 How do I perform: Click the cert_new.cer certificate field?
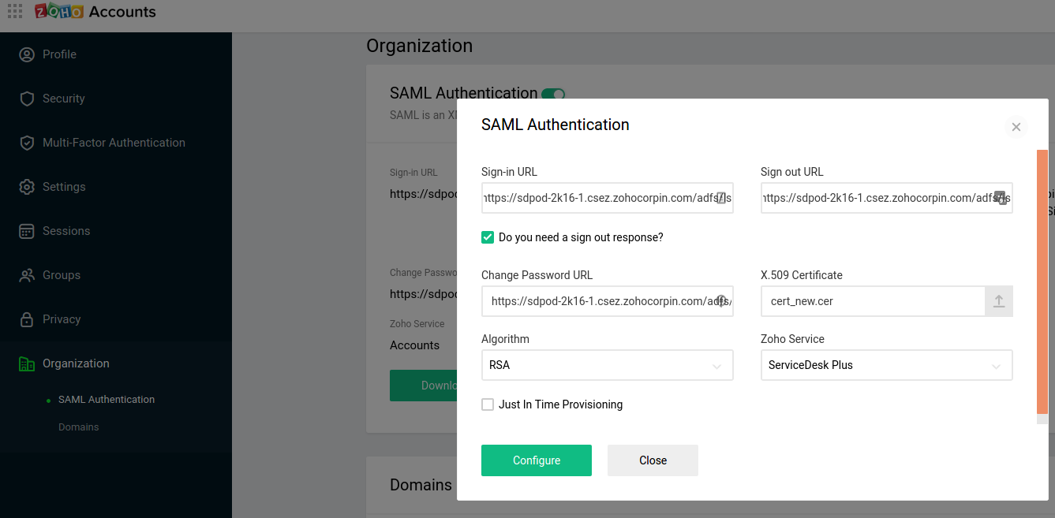(x=874, y=301)
